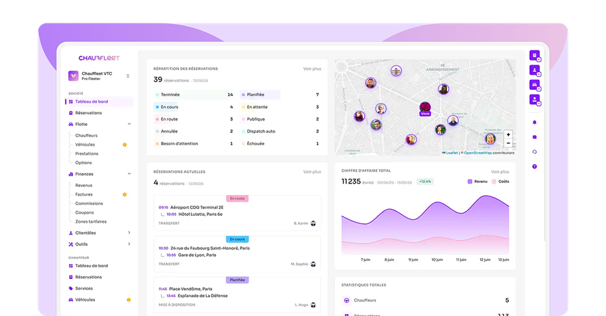Collapse the Finances section chevron
Screen dimensions: 606x316
pos(129,173)
